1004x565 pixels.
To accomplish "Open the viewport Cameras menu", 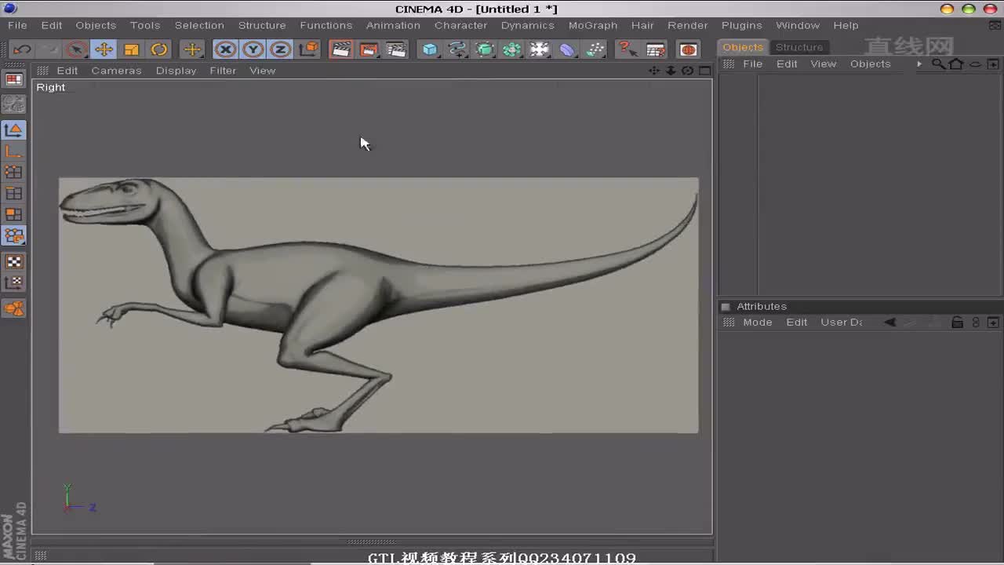I will point(116,71).
